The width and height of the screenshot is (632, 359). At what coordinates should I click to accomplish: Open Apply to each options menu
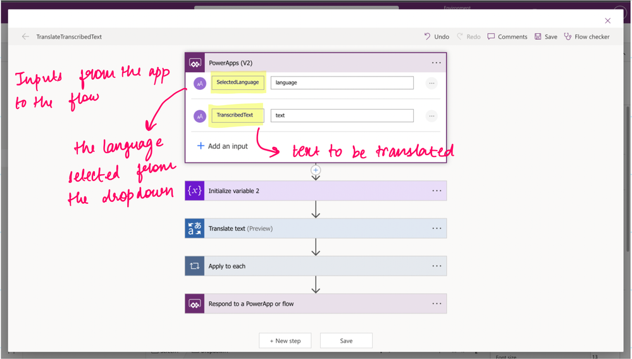[x=437, y=266]
